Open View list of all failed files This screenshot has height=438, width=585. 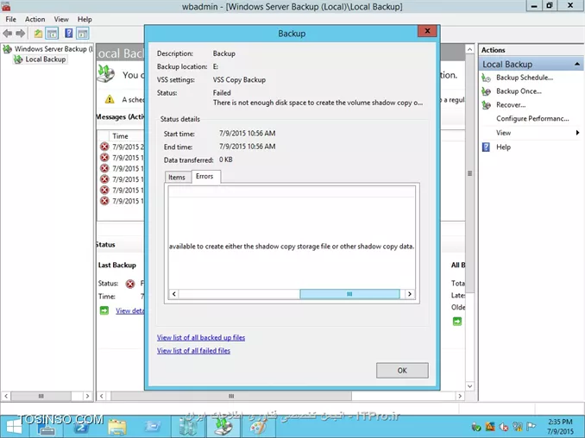click(x=193, y=351)
